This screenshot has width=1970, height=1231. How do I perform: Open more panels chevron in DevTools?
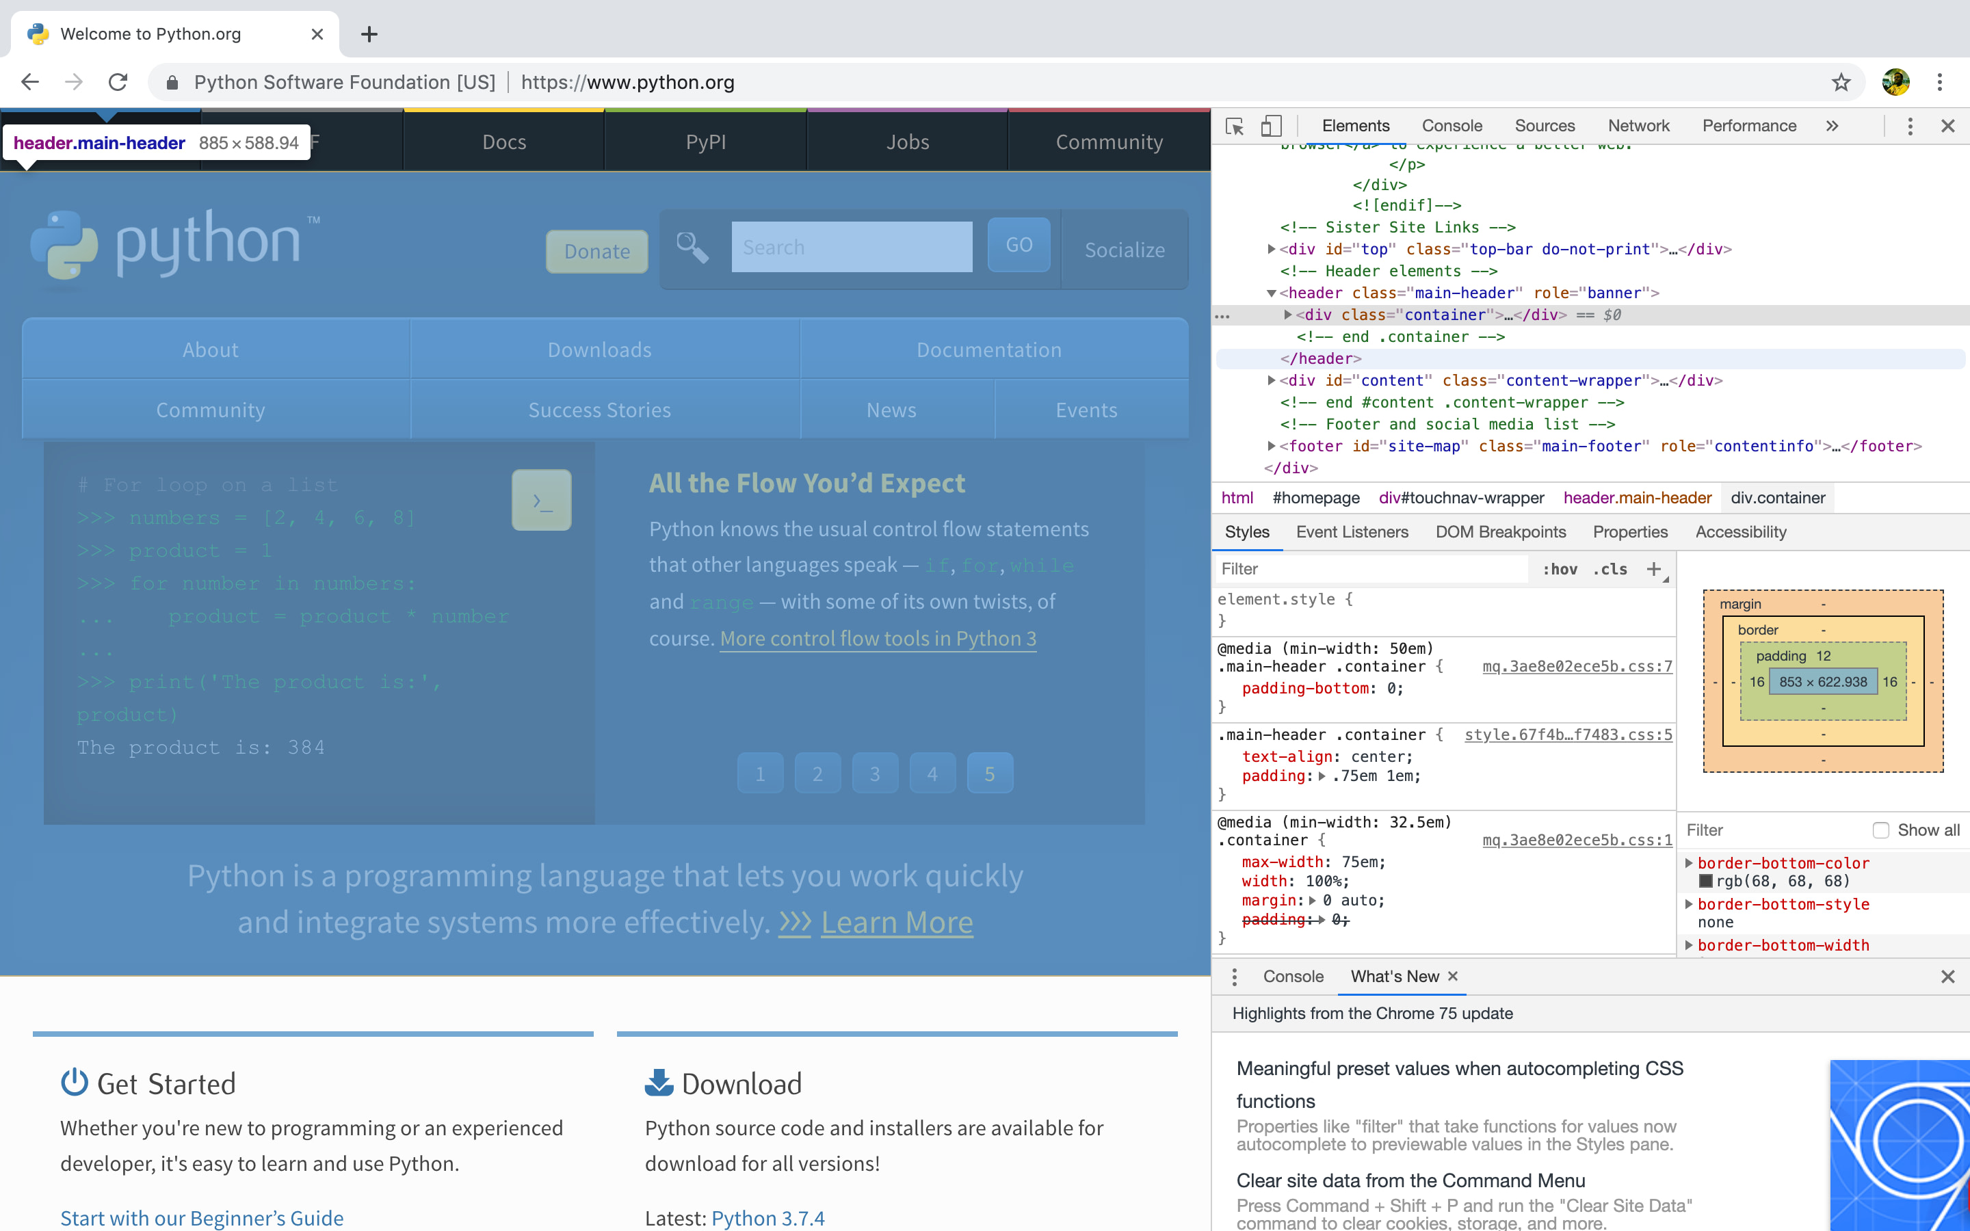(x=1832, y=125)
